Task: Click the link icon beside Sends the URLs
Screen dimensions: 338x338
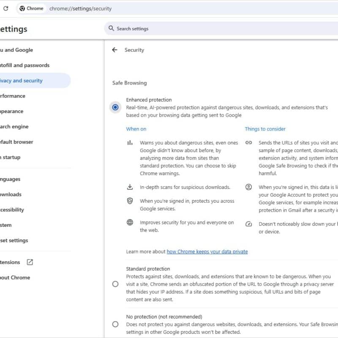Action: [x=248, y=142]
